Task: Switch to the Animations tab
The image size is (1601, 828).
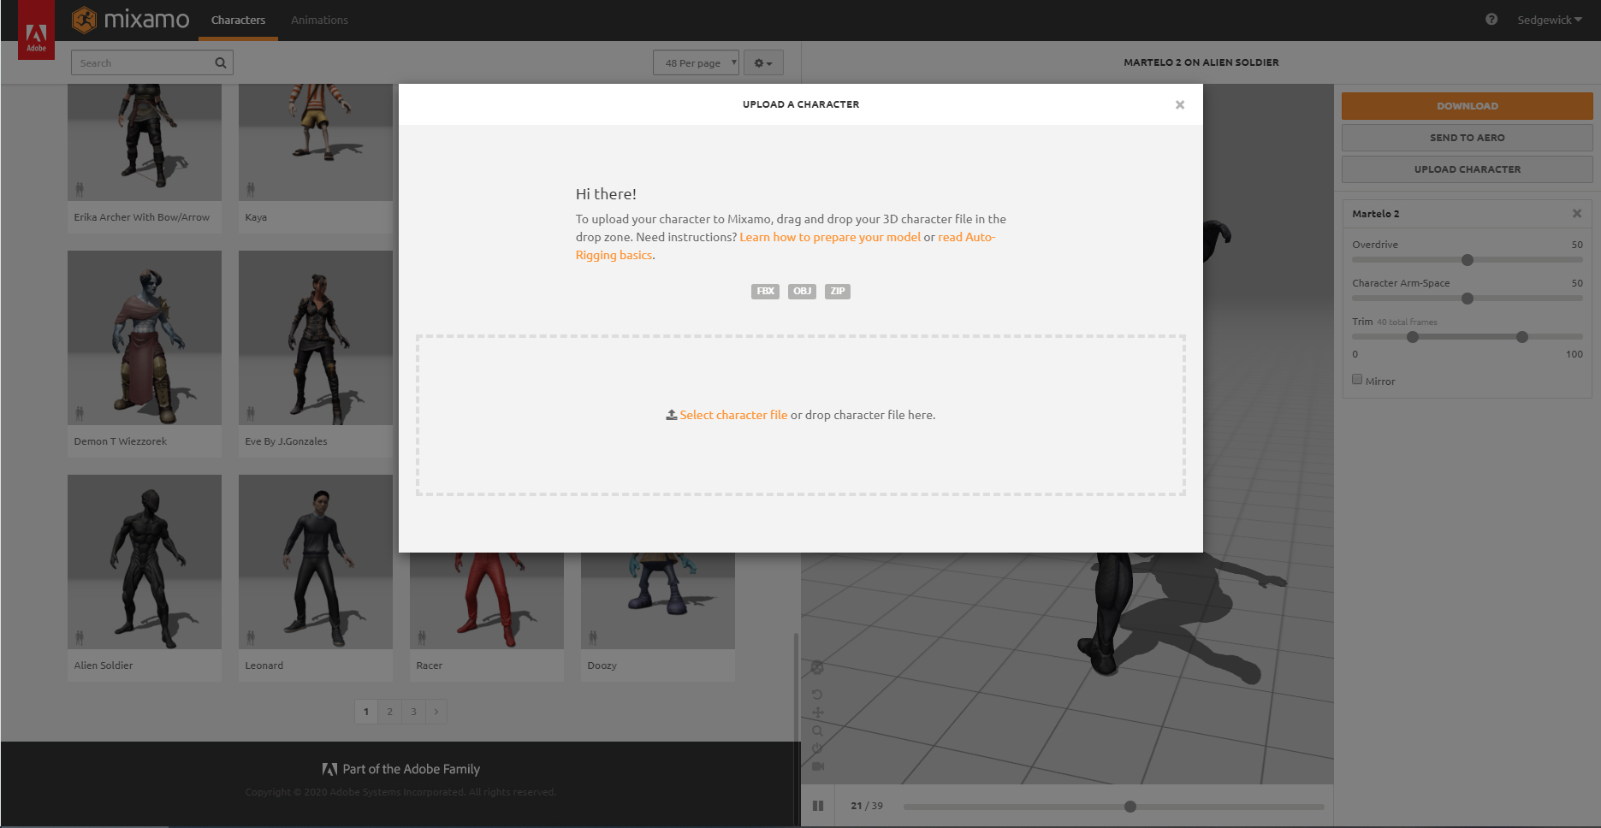Action: [x=319, y=20]
